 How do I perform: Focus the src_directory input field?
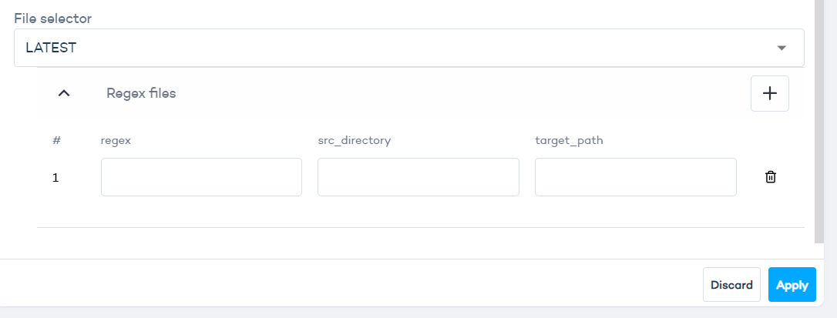418,177
